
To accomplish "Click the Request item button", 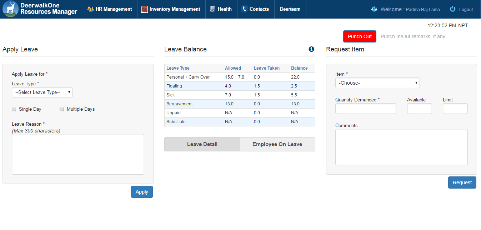I will pyautogui.click(x=462, y=182).
